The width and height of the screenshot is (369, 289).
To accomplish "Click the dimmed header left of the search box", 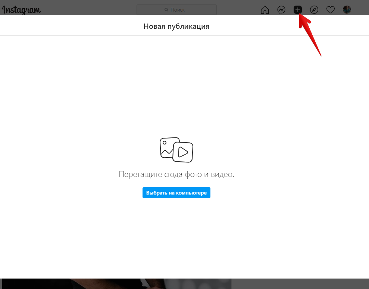I will coord(90,9).
